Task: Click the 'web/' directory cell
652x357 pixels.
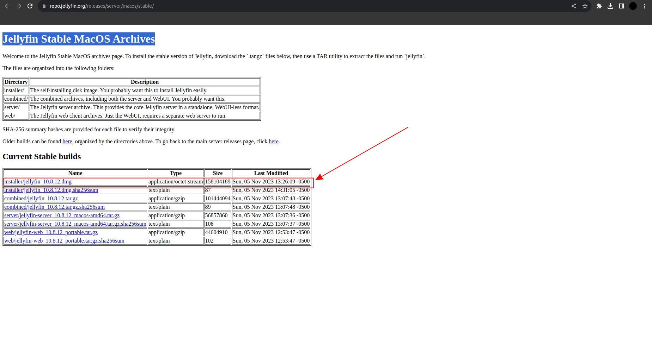Action: pyautogui.click(x=16, y=116)
